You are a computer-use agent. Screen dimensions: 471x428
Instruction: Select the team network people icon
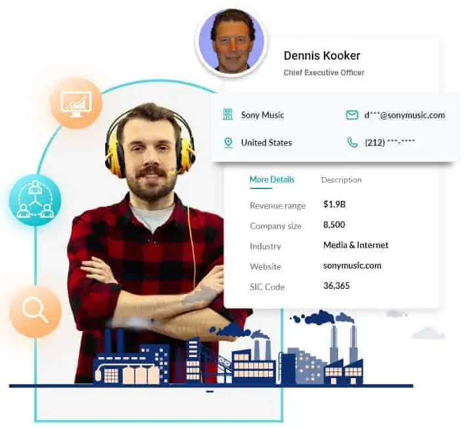(35, 200)
